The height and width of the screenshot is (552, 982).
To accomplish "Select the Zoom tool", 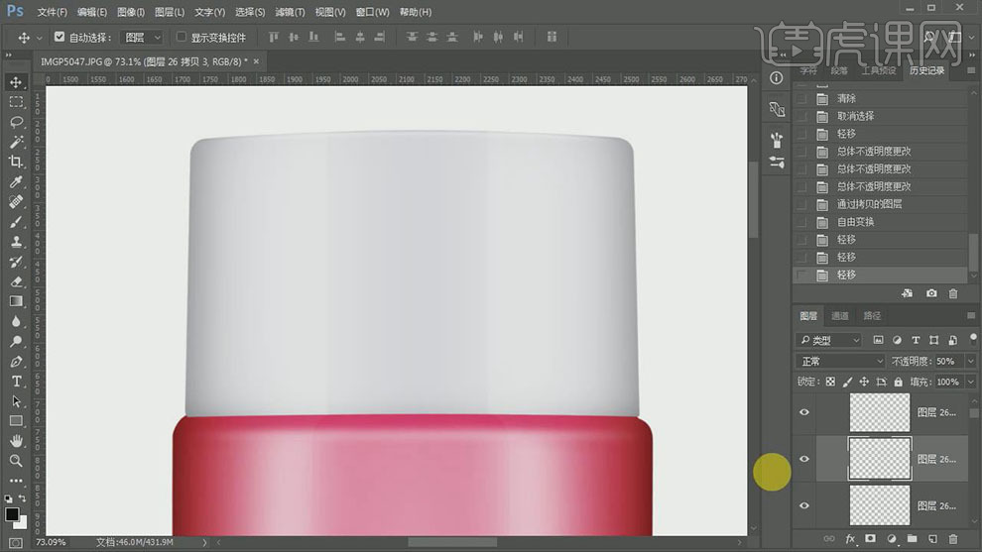I will coord(17,461).
